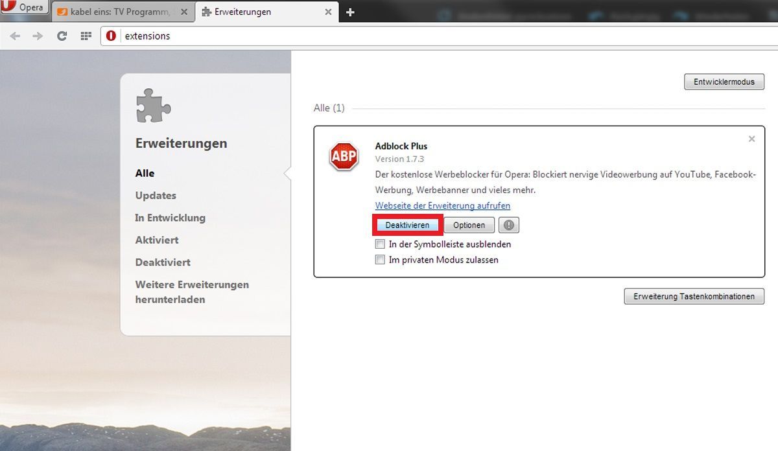Click the exclamation info icon button
Viewport: 778px width, 451px height.
pyautogui.click(x=509, y=225)
